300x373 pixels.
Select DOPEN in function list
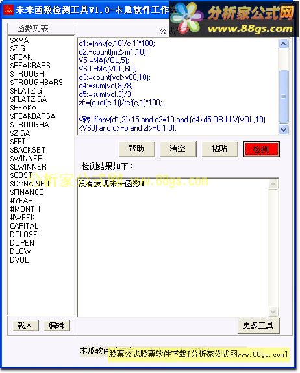(22, 243)
